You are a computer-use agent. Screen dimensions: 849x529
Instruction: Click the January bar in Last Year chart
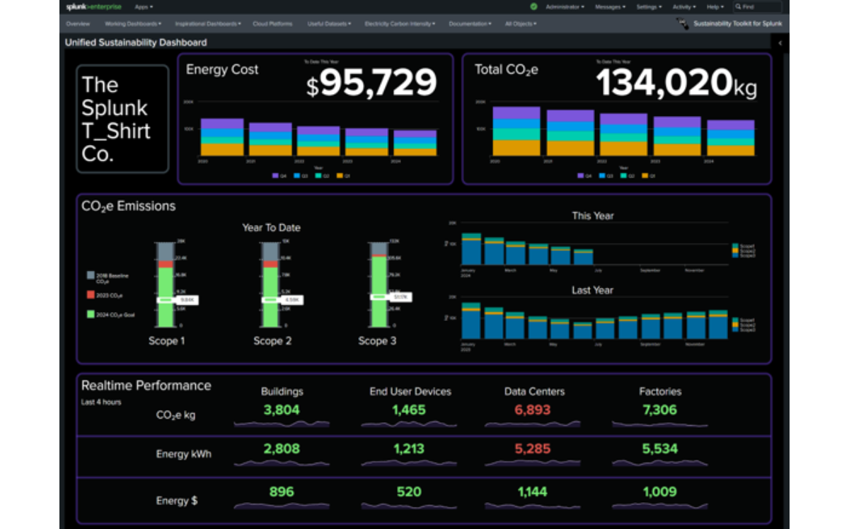471,321
